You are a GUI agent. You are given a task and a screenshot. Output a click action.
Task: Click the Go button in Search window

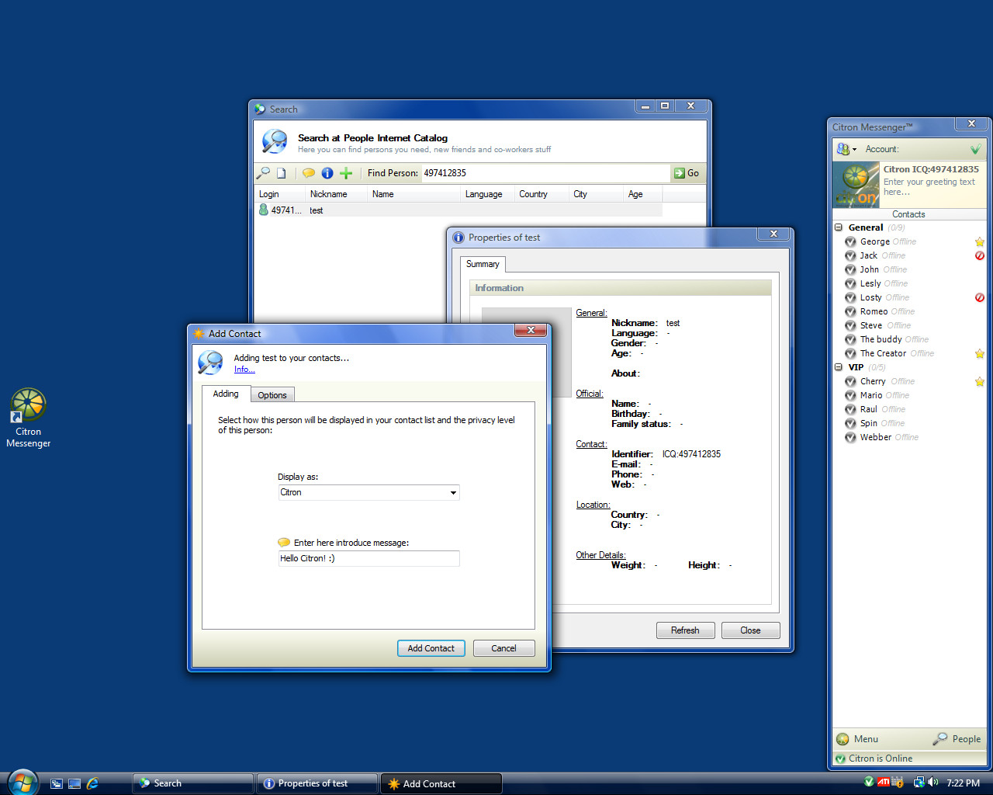click(687, 173)
